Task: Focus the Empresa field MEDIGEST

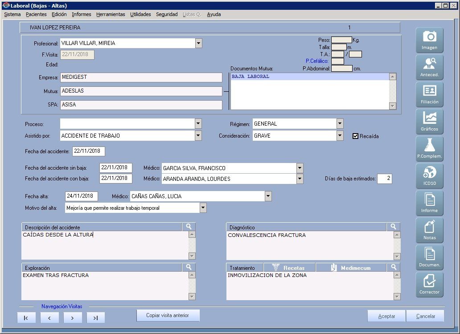Action: [141, 77]
